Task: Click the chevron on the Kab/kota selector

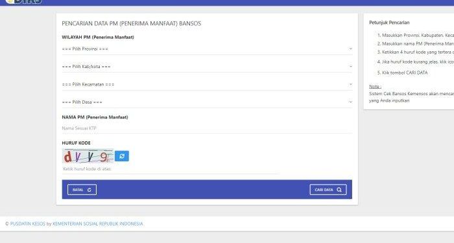Action: click(350, 67)
